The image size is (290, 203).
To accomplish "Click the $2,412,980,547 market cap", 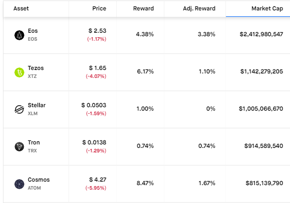I will [x=261, y=34].
